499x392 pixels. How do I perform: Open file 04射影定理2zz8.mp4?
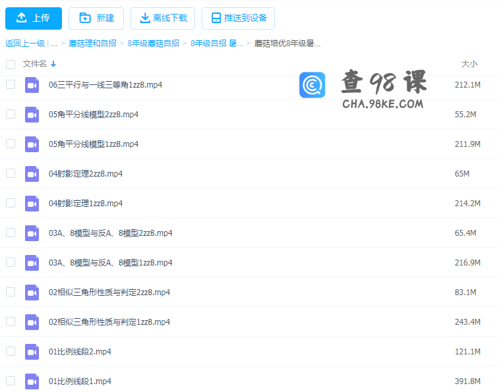pyautogui.click(x=86, y=174)
